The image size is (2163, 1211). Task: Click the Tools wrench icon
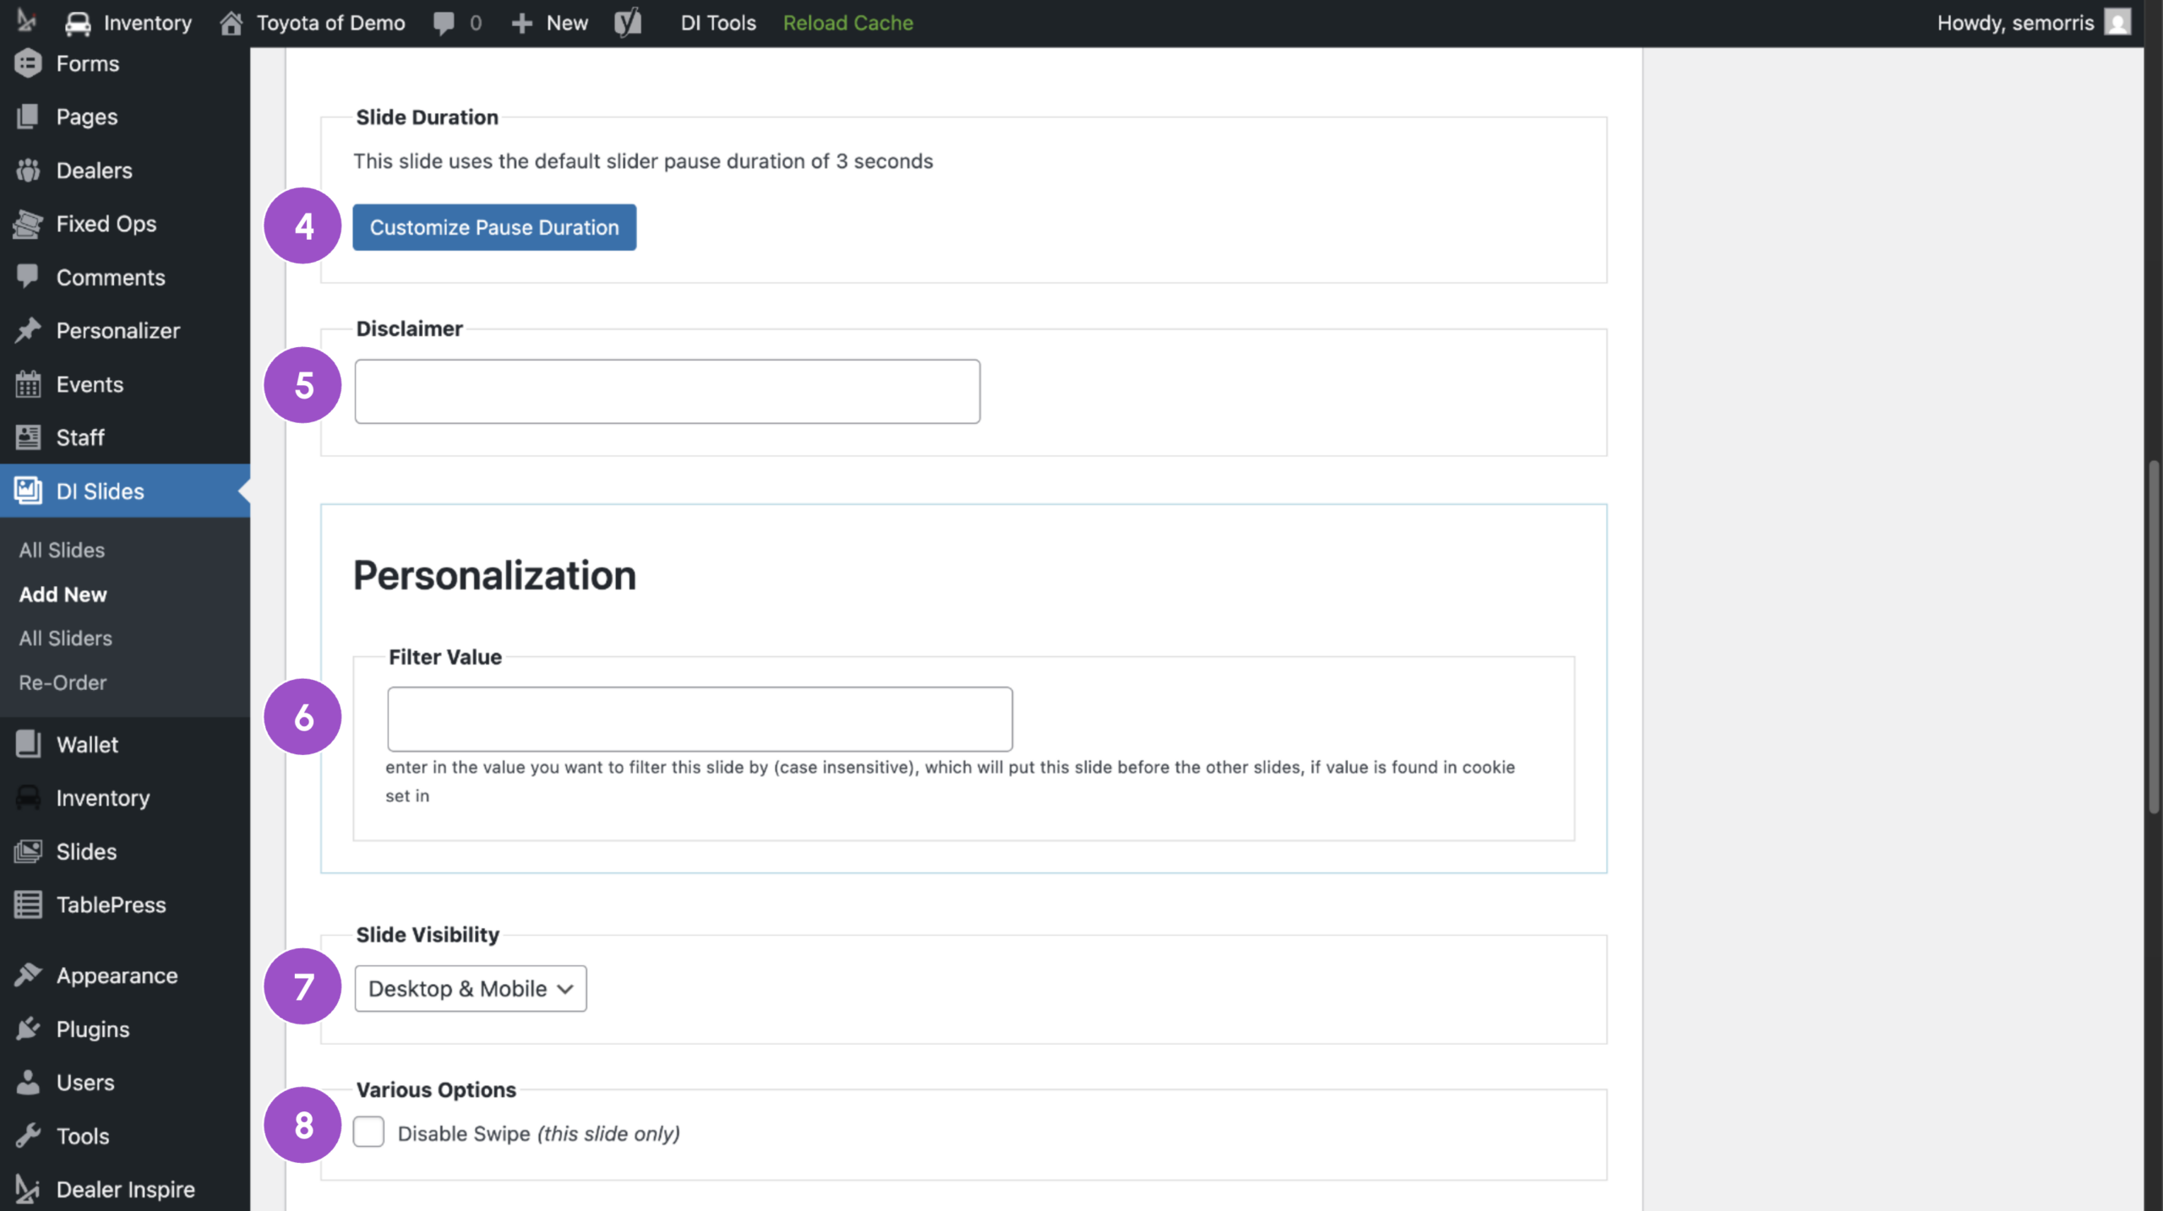tap(28, 1136)
